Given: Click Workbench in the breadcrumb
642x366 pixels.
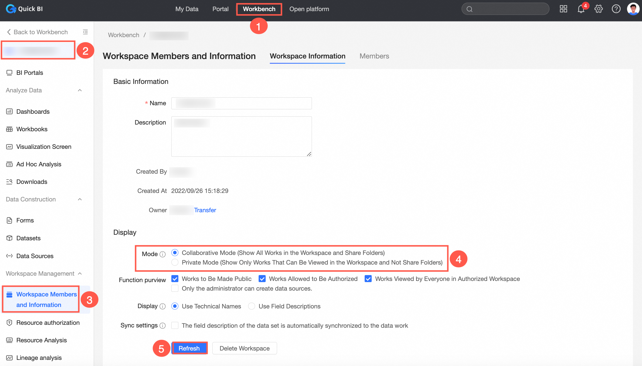Looking at the screenshot, I should click(x=124, y=35).
